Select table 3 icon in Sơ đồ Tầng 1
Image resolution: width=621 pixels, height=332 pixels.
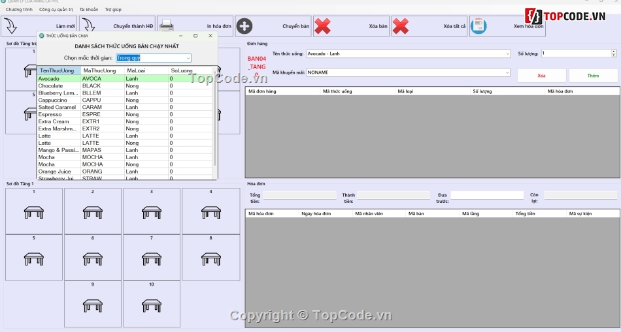click(152, 212)
